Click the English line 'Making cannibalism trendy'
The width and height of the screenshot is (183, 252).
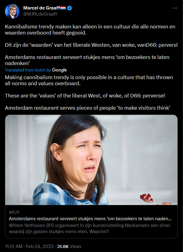tap(89, 80)
